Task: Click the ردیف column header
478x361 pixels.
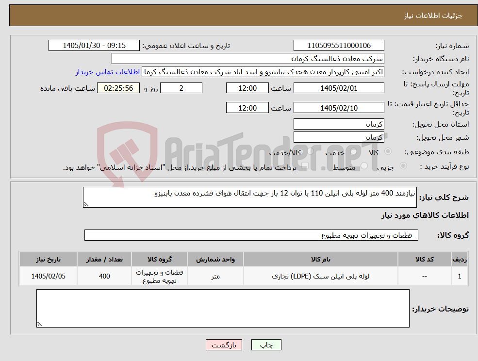Action: (460, 259)
